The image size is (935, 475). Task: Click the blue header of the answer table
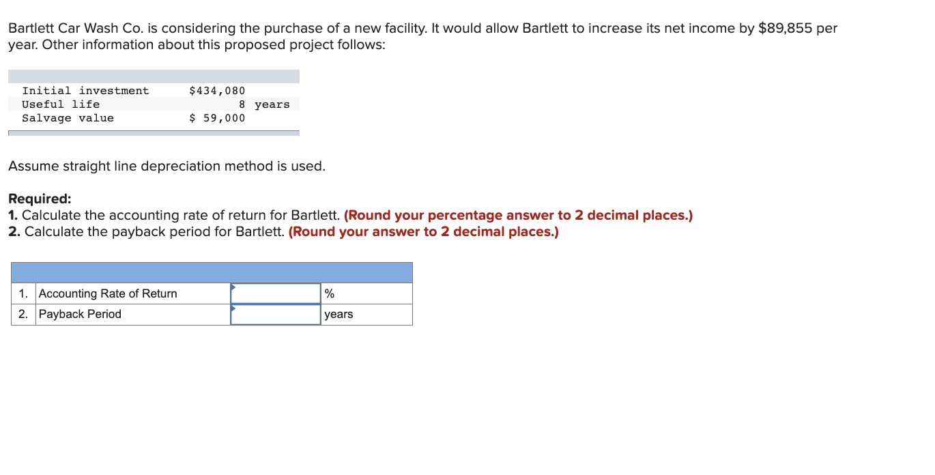212,272
